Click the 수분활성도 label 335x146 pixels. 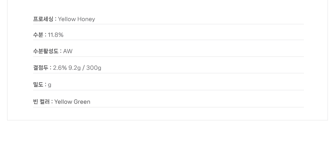coord(46,51)
